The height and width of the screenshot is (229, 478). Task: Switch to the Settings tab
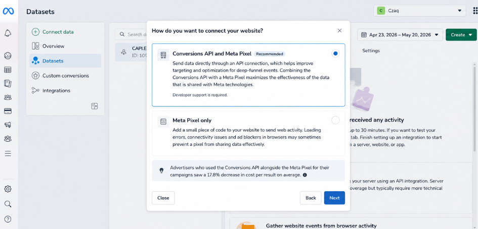(x=371, y=51)
